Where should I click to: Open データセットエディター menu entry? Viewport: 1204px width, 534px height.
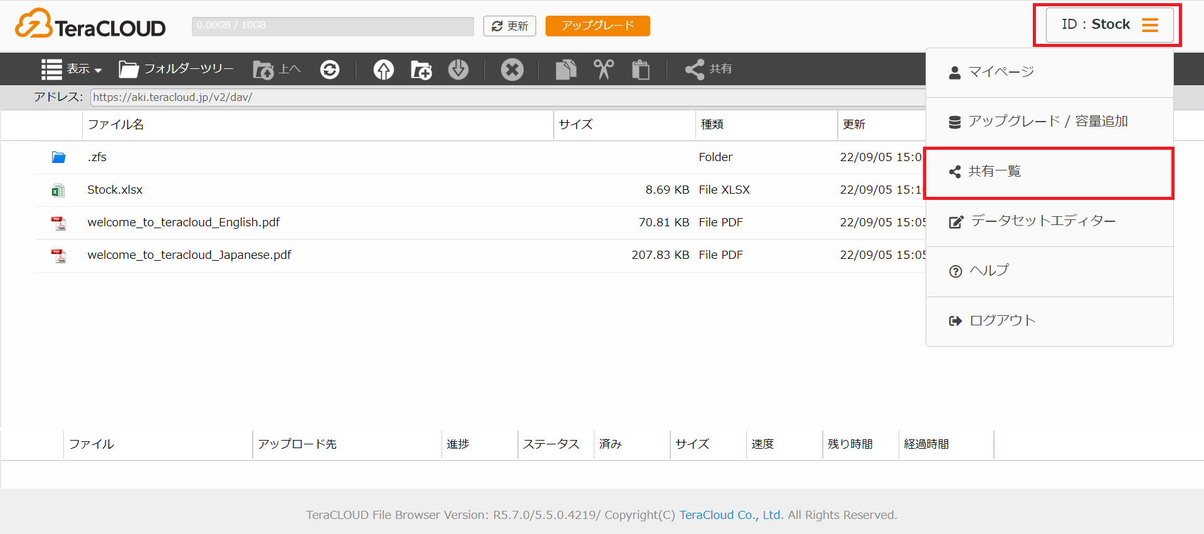[1050, 221]
